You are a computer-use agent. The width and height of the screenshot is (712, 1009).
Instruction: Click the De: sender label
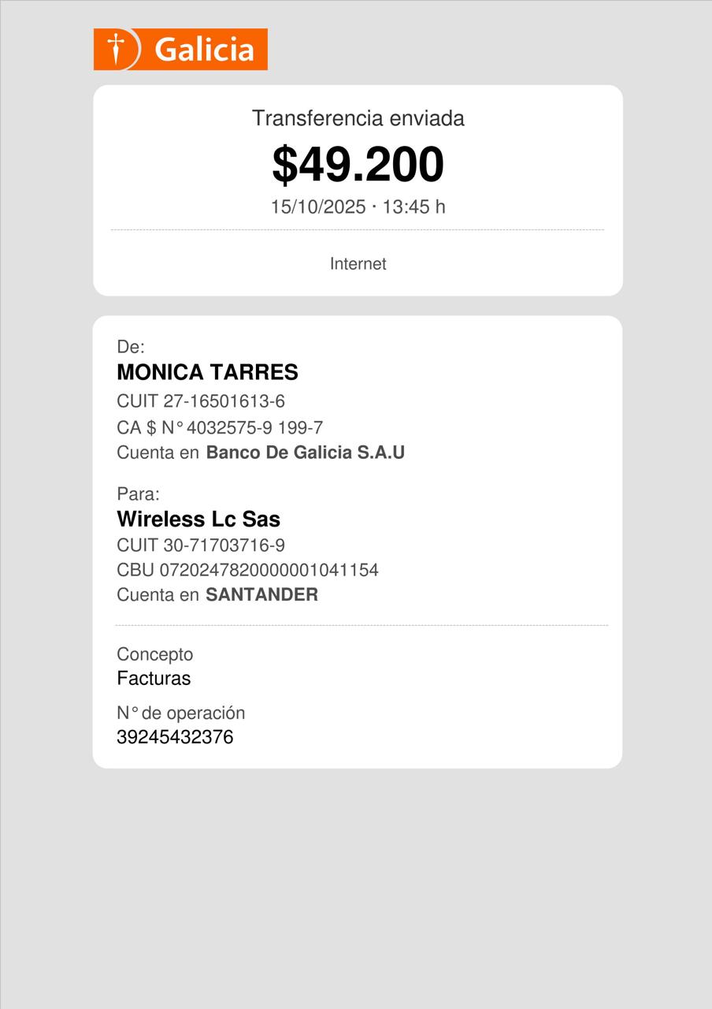pyautogui.click(x=131, y=347)
